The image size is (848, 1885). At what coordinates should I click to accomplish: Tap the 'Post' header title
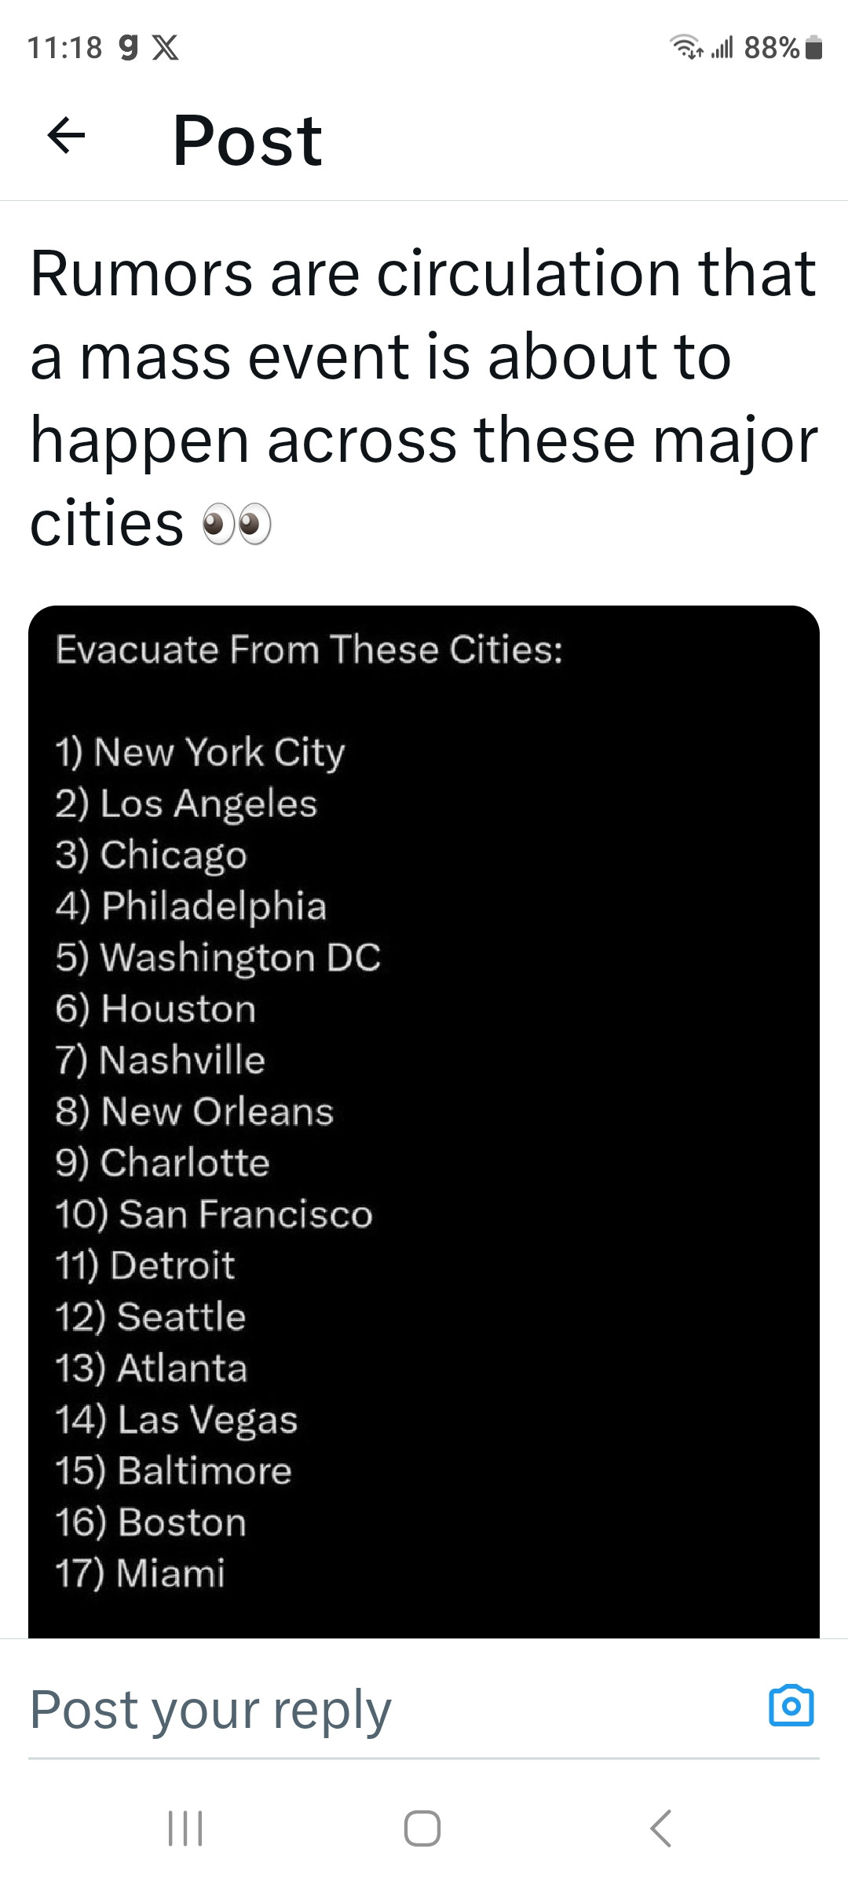247,141
